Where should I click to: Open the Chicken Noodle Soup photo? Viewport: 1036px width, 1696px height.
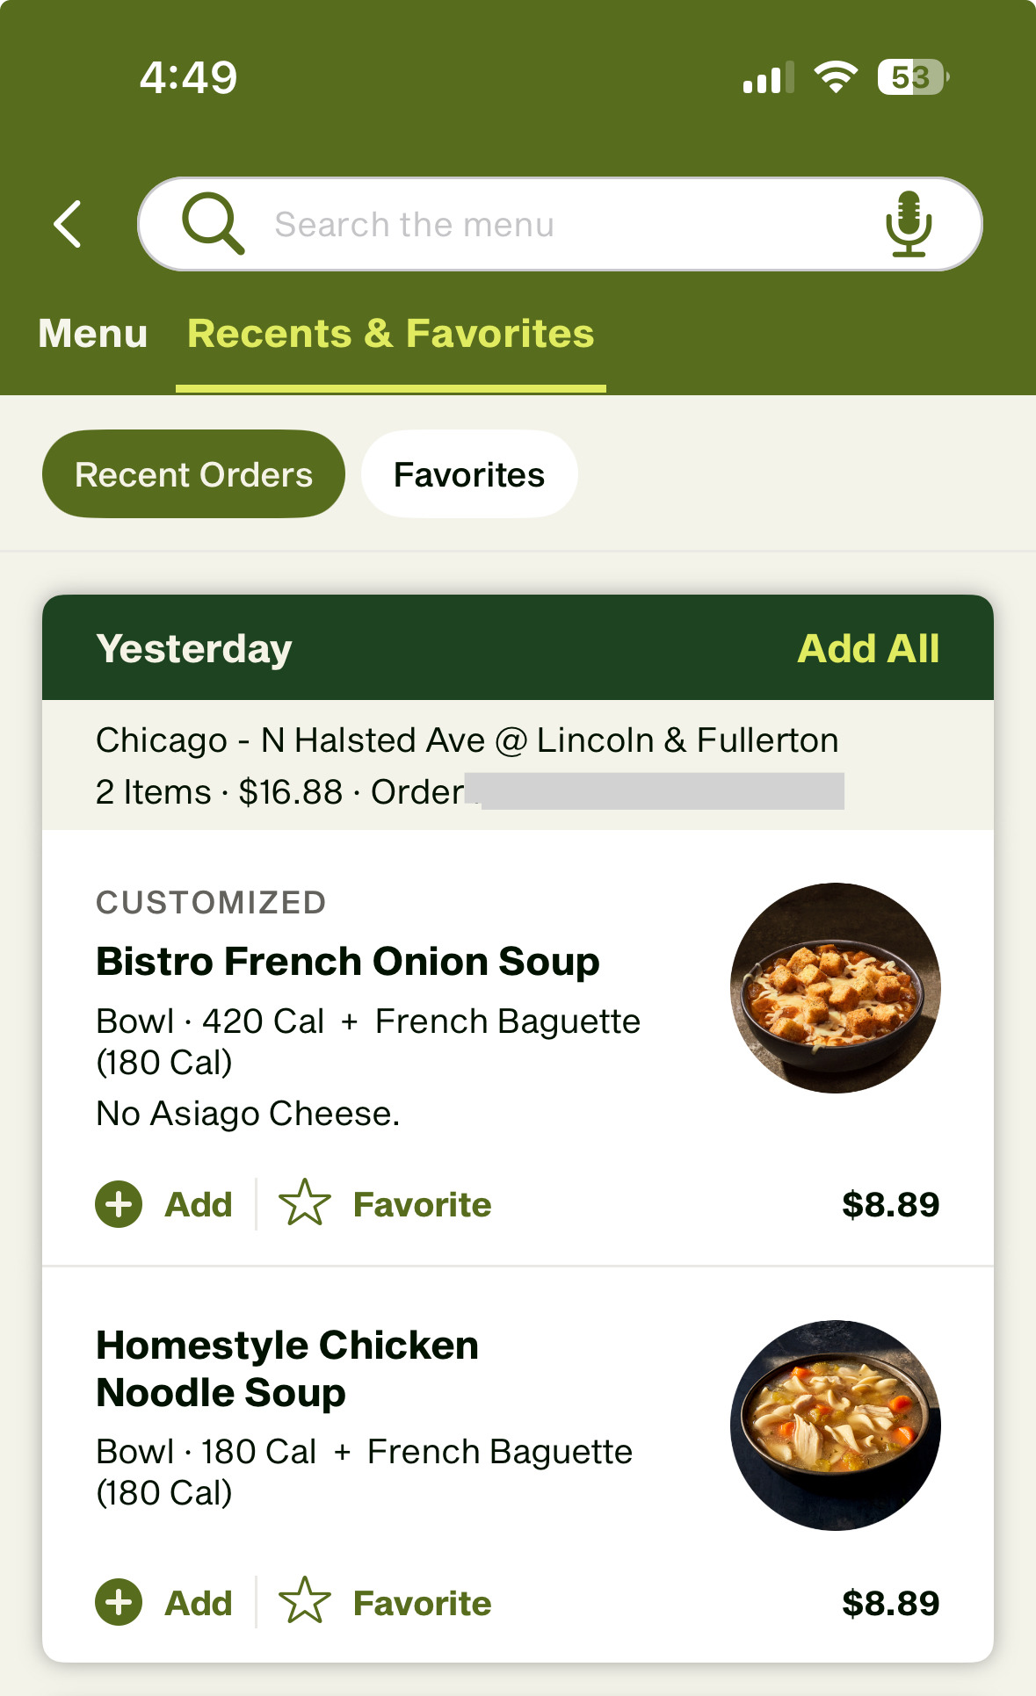point(836,1425)
